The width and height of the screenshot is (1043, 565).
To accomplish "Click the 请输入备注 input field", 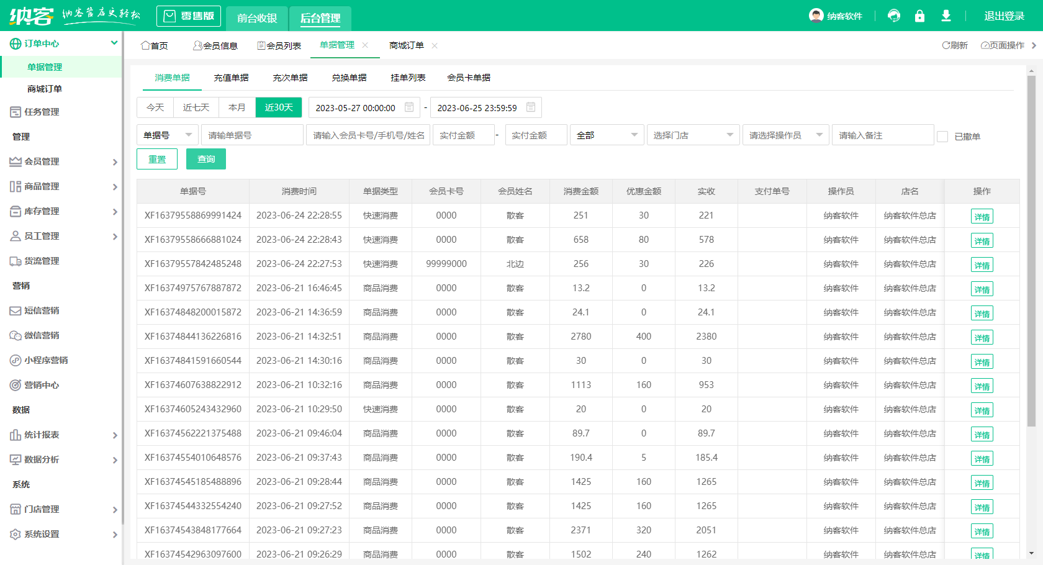I will 883,135.
